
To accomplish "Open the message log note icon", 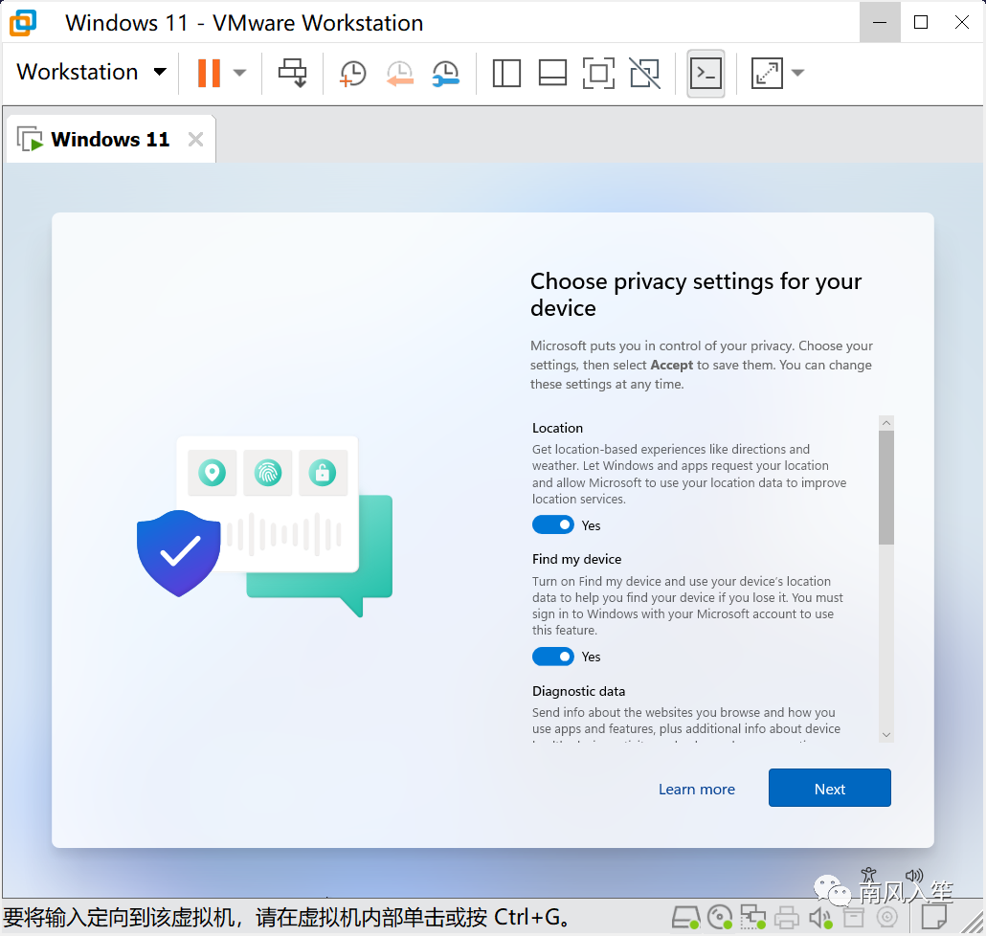I will [934, 917].
